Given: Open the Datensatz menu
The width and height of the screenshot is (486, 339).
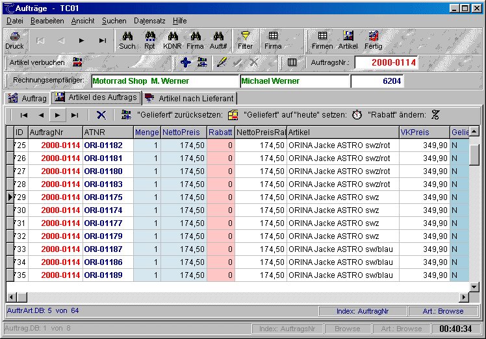Looking at the screenshot, I should (149, 21).
